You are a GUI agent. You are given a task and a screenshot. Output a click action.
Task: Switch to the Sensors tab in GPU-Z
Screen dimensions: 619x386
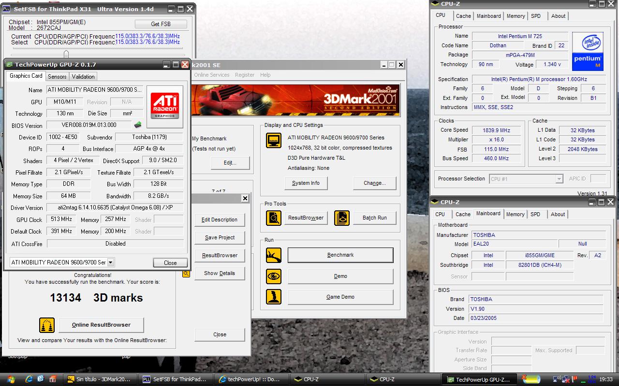pyautogui.click(x=57, y=77)
